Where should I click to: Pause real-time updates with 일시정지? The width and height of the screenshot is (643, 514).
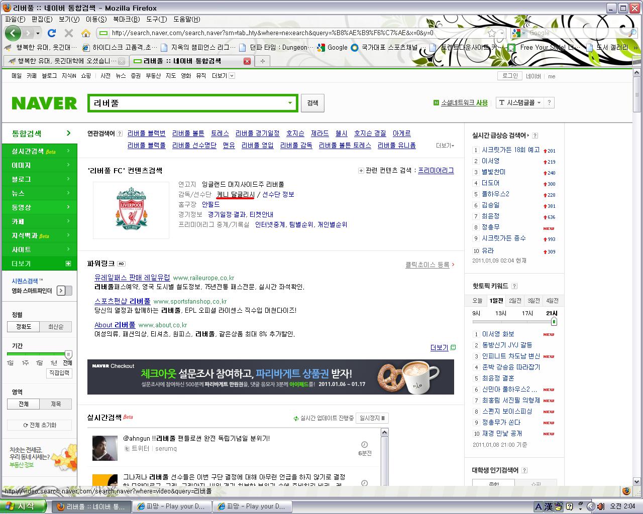pos(372,418)
